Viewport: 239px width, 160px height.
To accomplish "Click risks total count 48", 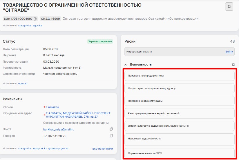I will click(x=232, y=41).
